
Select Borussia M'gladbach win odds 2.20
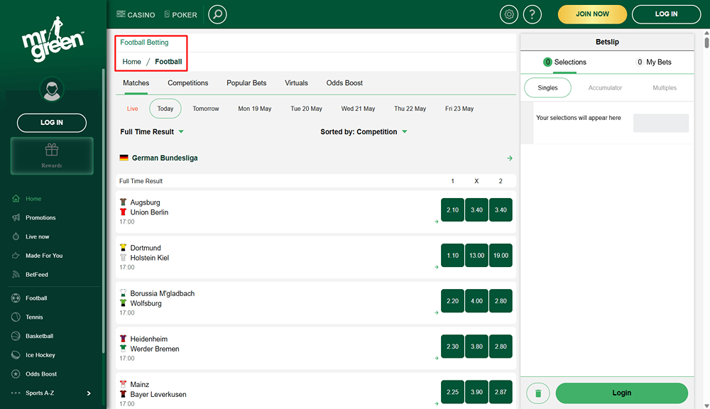tap(453, 301)
